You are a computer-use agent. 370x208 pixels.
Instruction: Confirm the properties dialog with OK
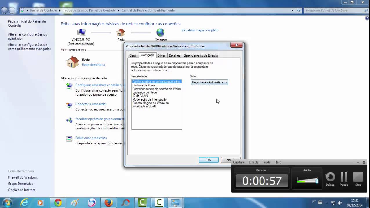click(x=209, y=160)
